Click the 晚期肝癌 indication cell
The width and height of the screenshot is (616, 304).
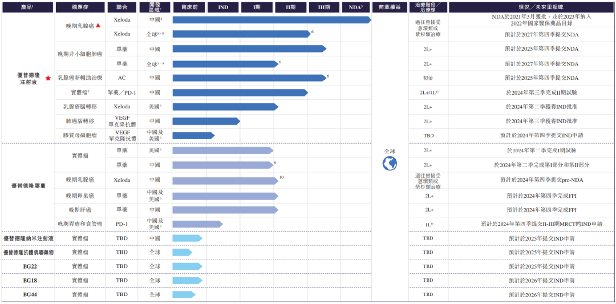click(x=80, y=210)
